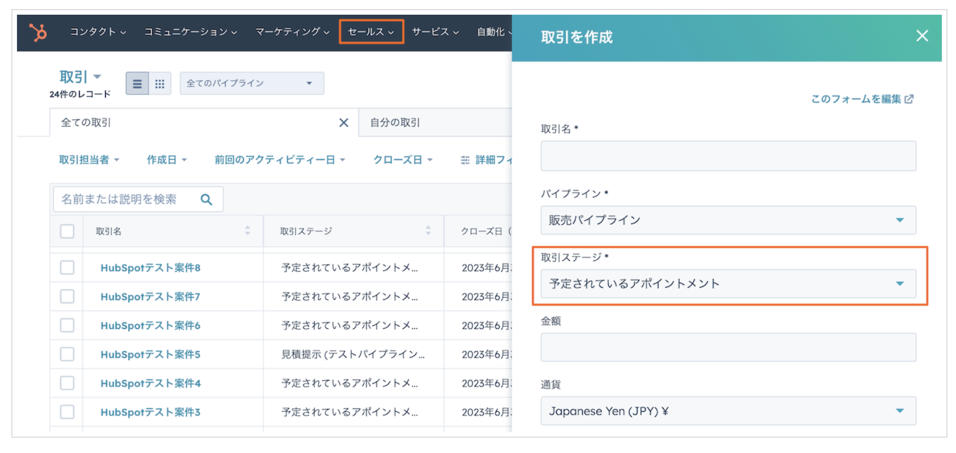
Task: Toggle the select-all header checkbox
Action: 67,231
